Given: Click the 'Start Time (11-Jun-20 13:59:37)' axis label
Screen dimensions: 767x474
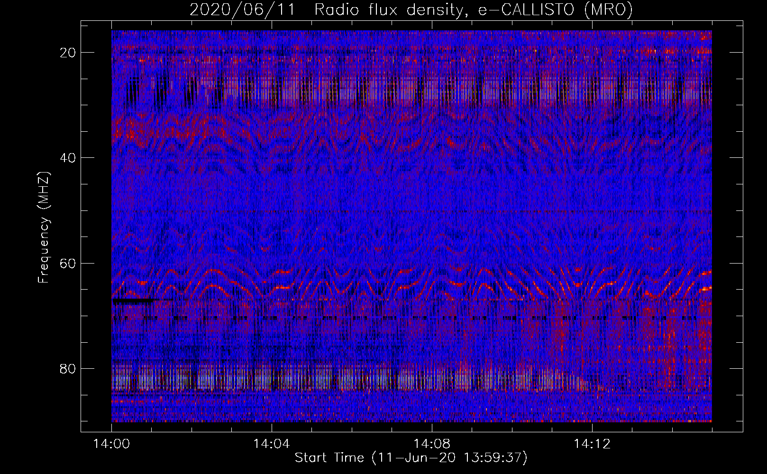Looking at the screenshot, I should point(411,458).
